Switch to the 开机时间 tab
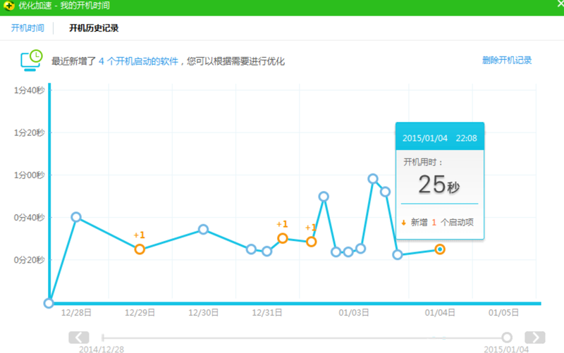The width and height of the screenshot is (564, 353). click(27, 28)
